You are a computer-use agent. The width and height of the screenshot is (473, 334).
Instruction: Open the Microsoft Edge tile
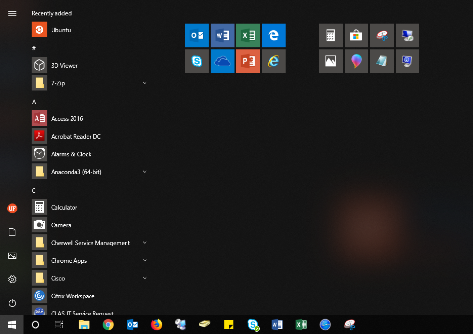(273, 35)
